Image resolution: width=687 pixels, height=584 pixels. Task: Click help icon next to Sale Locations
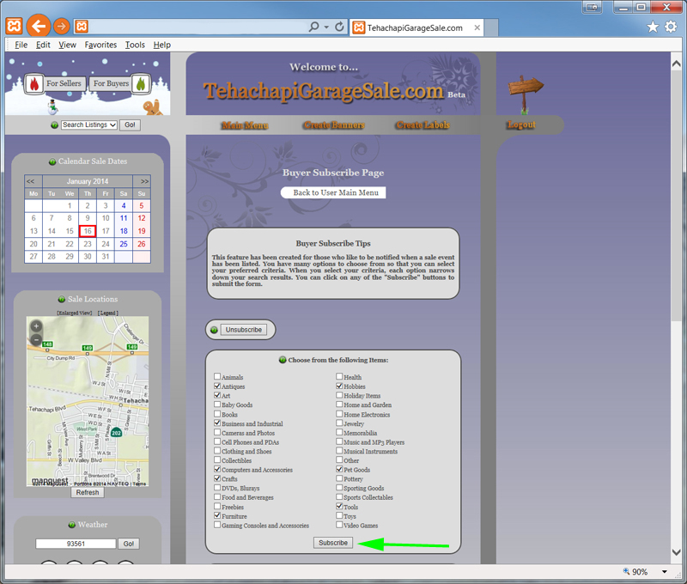click(x=62, y=299)
